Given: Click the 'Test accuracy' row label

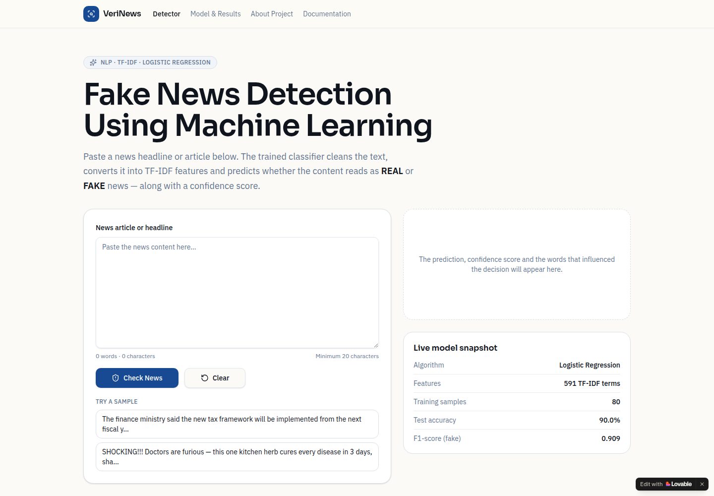Looking at the screenshot, I should pos(435,420).
